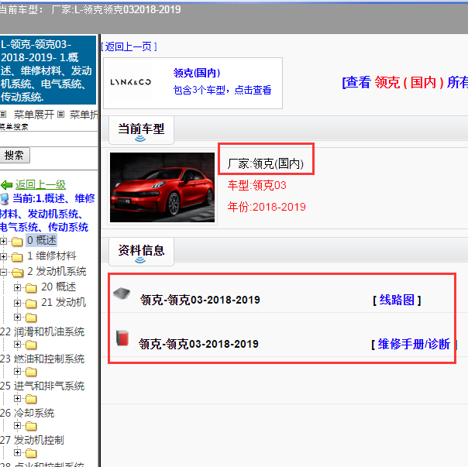
Task: Click folder icon above 23 燃油和控制系统
Action: [31, 345]
